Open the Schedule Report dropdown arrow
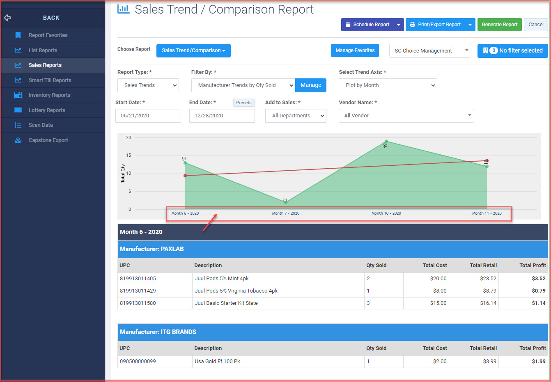The width and height of the screenshot is (551, 382). coord(398,25)
